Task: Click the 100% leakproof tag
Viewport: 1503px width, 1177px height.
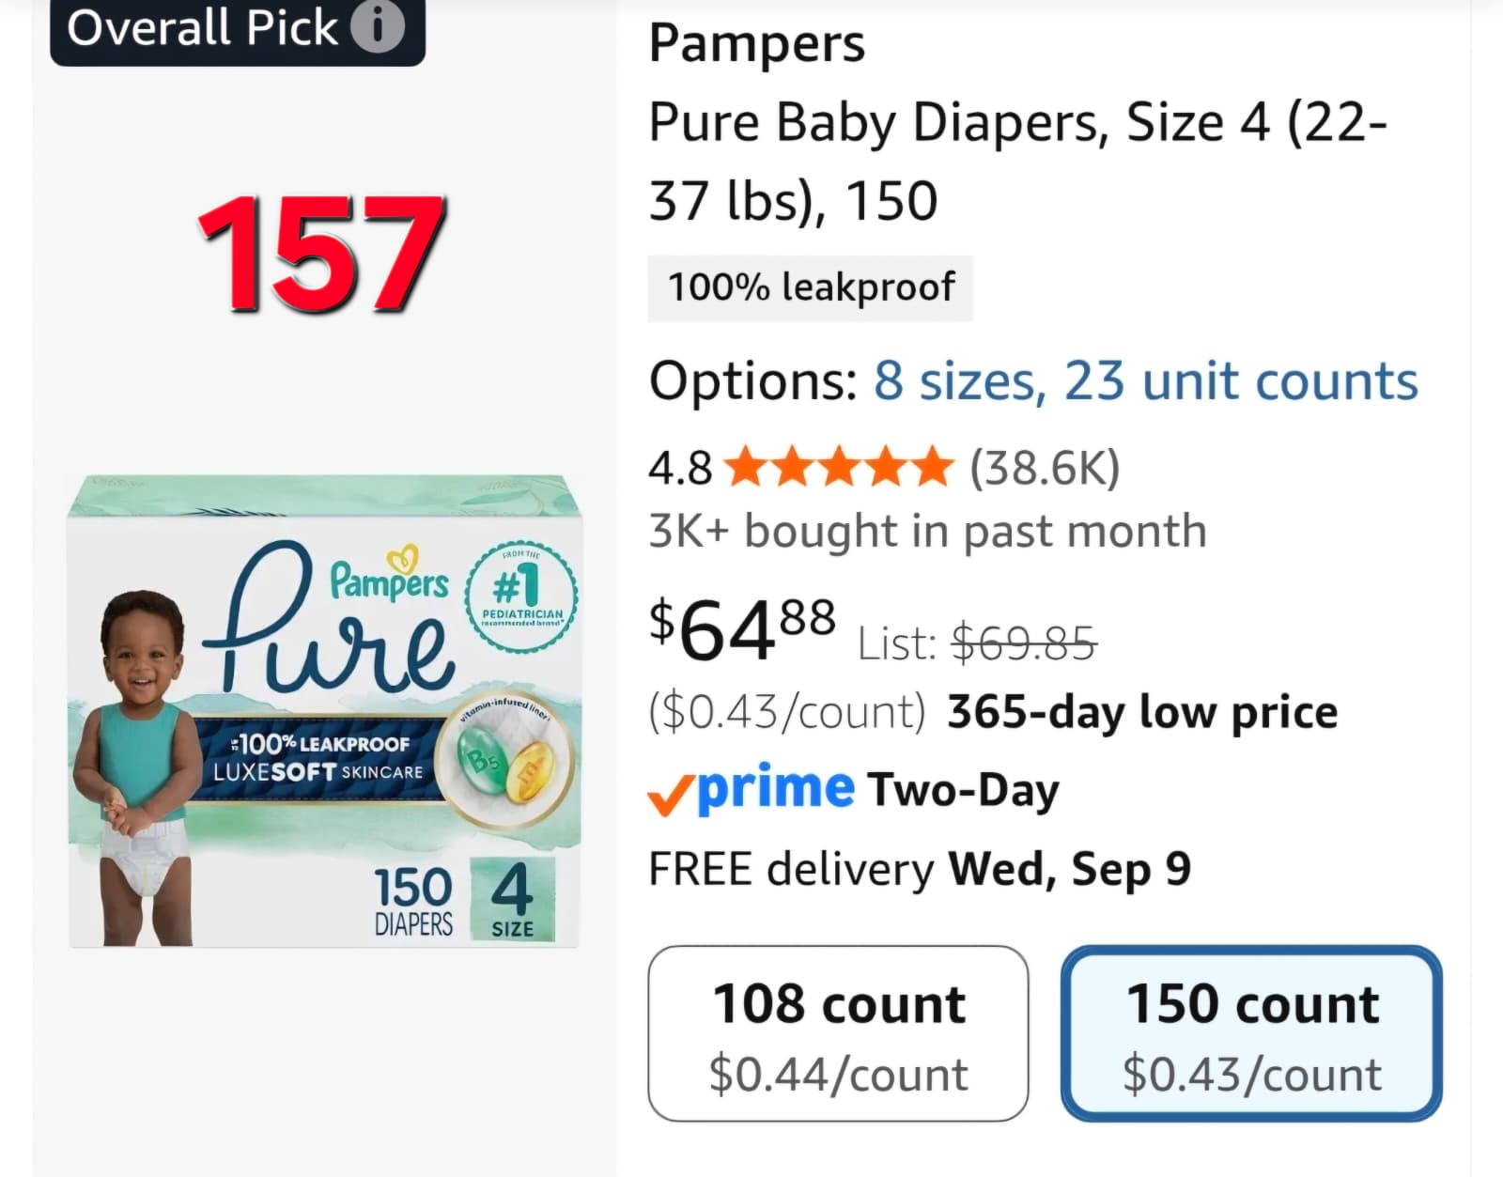Action: (x=811, y=287)
